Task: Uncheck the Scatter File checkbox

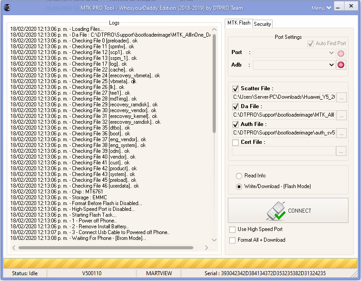Action: coord(235,88)
